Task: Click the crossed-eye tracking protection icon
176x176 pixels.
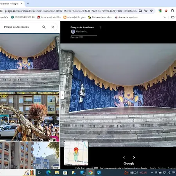Action: pos(146,11)
